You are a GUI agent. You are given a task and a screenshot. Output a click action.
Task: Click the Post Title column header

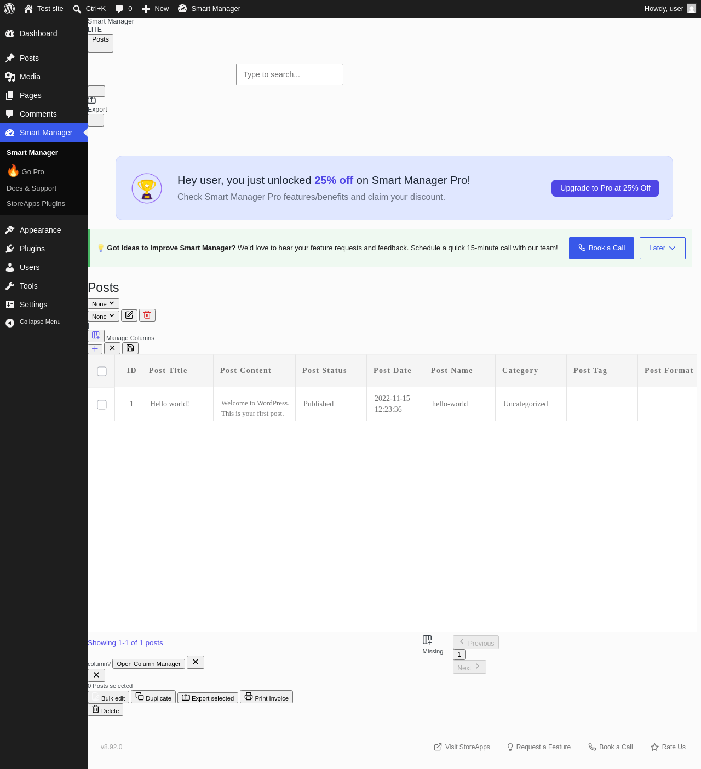click(177, 371)
